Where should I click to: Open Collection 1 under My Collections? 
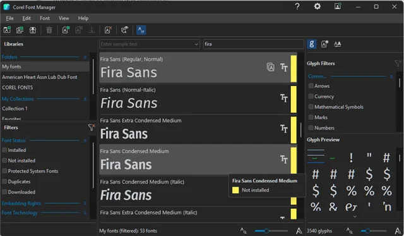point(45,108)
